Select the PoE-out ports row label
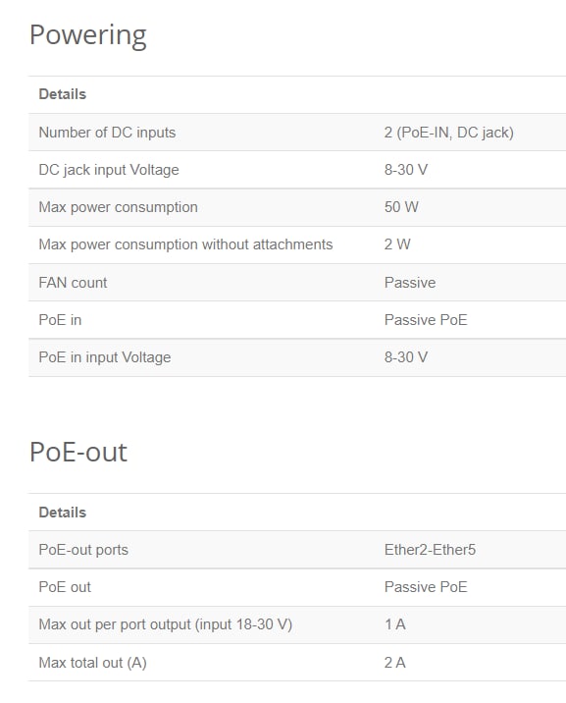Screen dimensions: 566x703 tap(83, 550)
